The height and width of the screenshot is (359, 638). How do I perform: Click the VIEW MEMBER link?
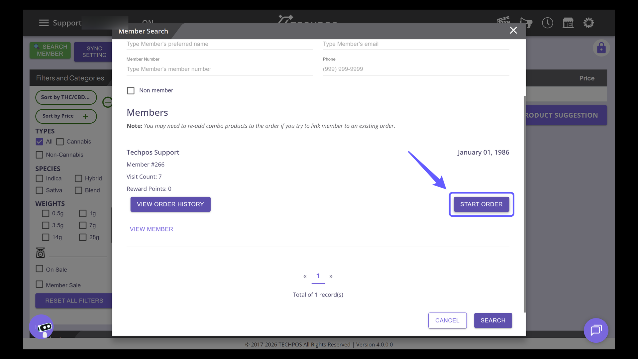[151, 229]
